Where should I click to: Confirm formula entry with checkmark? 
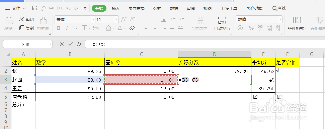[x=71, y=44]
